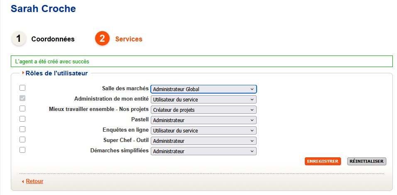Expand the Administration de mon entité dropdown
397x195 pixels.
203,99
